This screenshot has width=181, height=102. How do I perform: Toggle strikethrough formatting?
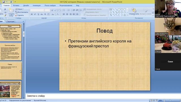click(42, 14)
